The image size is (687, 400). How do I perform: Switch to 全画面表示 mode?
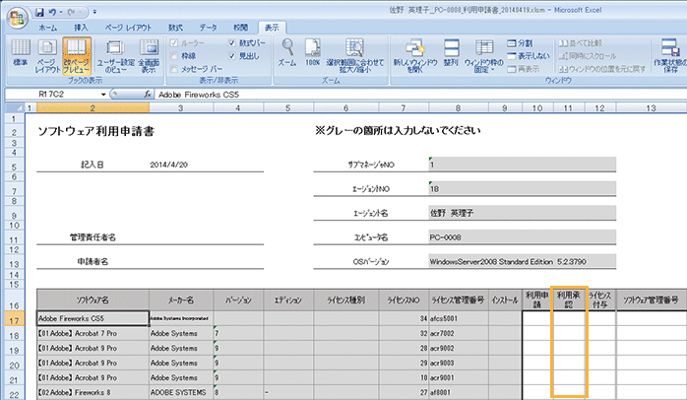coord(149,56)
